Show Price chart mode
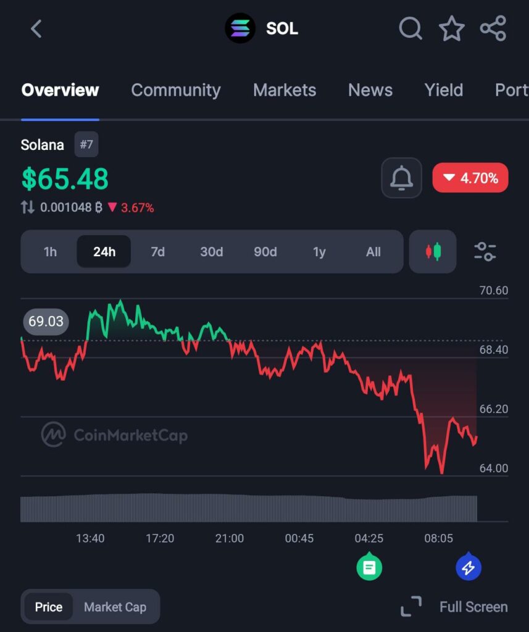Viewport: 529px width, 632px height. pyautogui.click(x=49, y=607)
